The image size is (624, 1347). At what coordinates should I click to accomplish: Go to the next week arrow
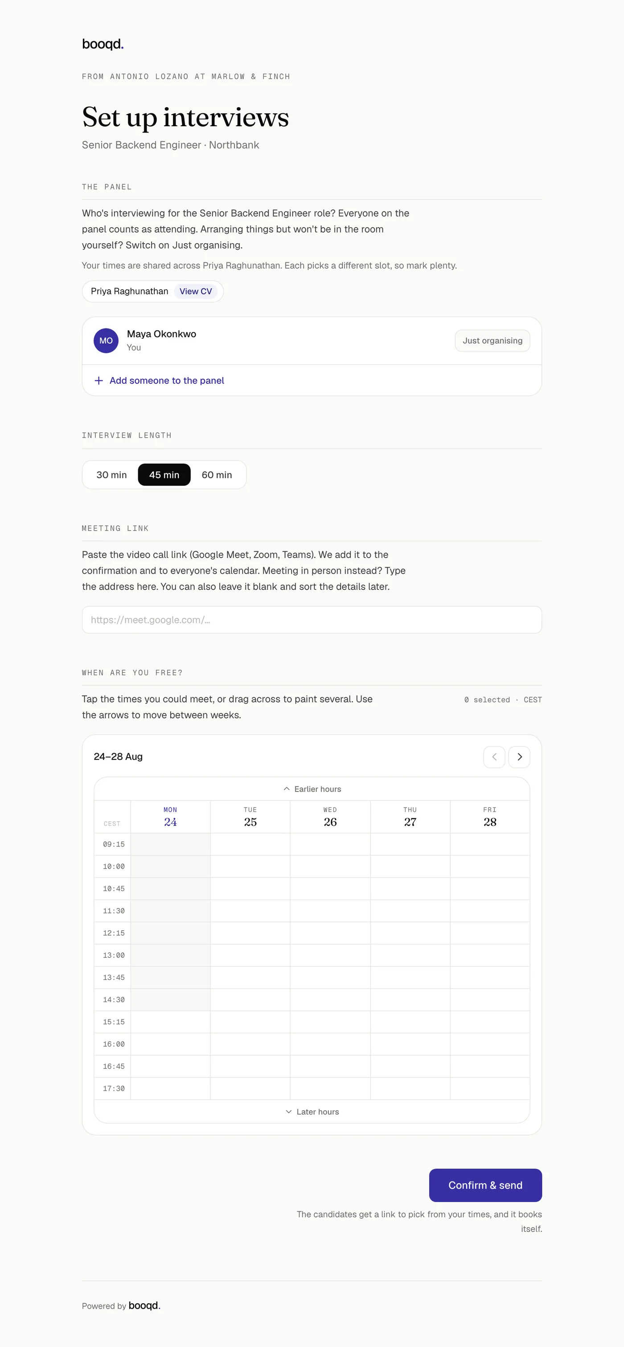point(519,757)
